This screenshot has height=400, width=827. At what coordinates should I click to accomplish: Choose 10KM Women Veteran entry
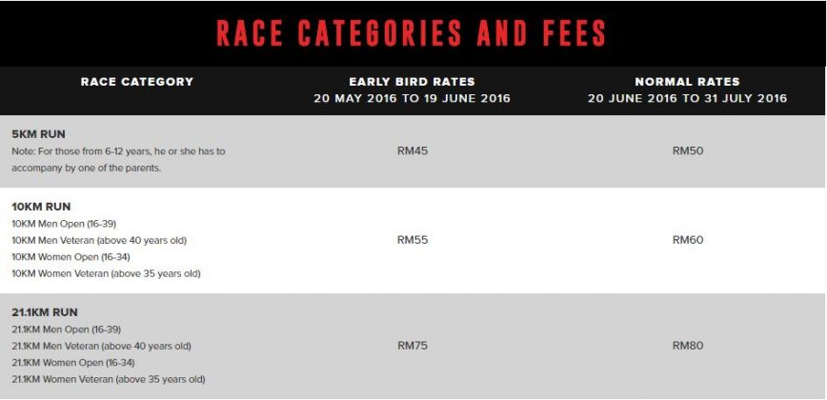pyautogui.click(x=106, y=274)
